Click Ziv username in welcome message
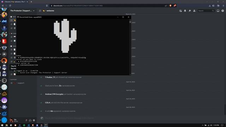Viewport: 226px width, 127px height. point(60,86)
